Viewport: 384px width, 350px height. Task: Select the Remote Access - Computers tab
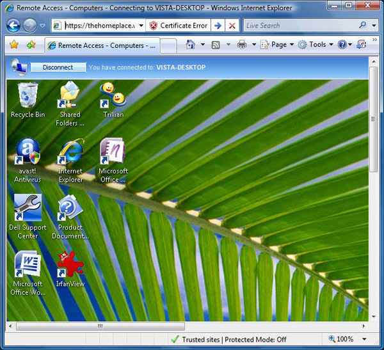click(102, 45)
